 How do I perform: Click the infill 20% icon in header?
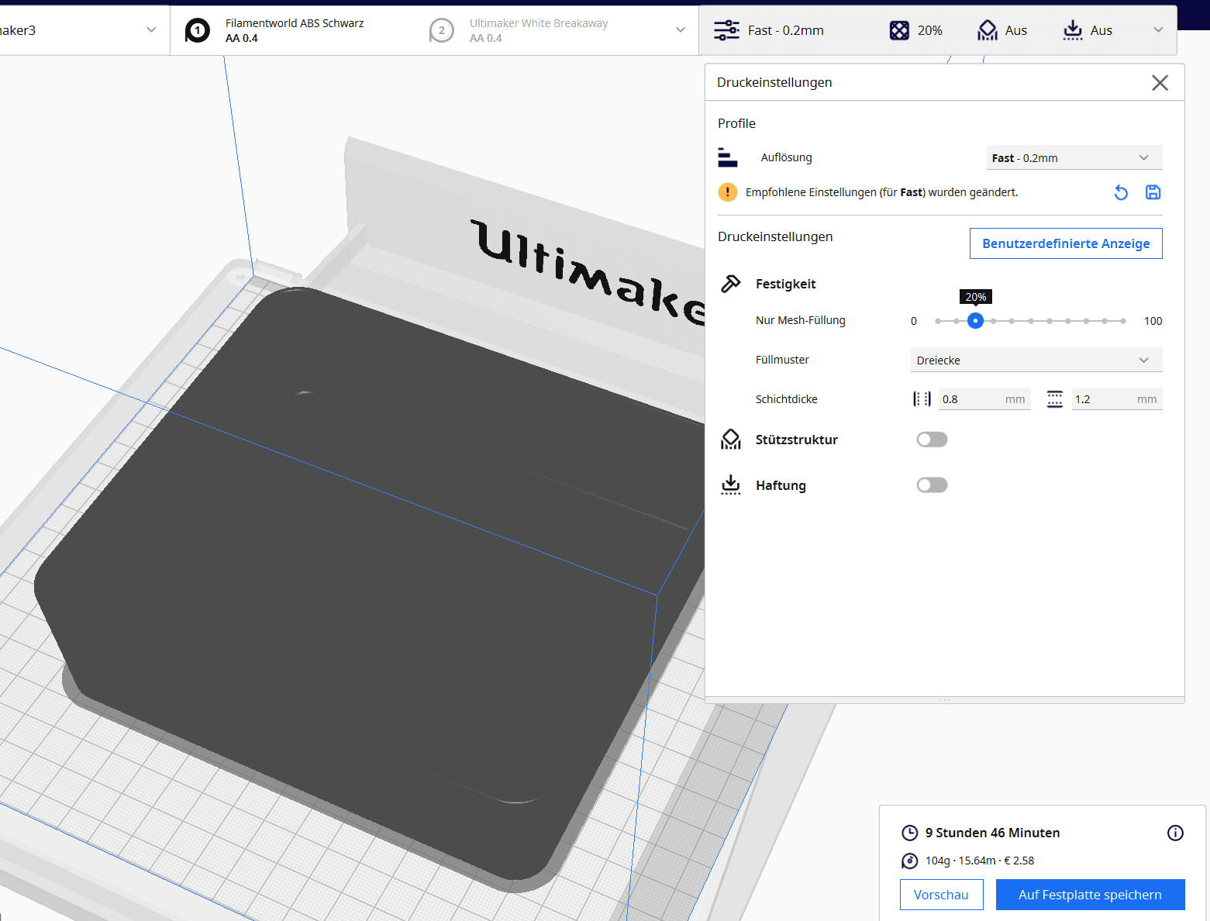[899, 30]
